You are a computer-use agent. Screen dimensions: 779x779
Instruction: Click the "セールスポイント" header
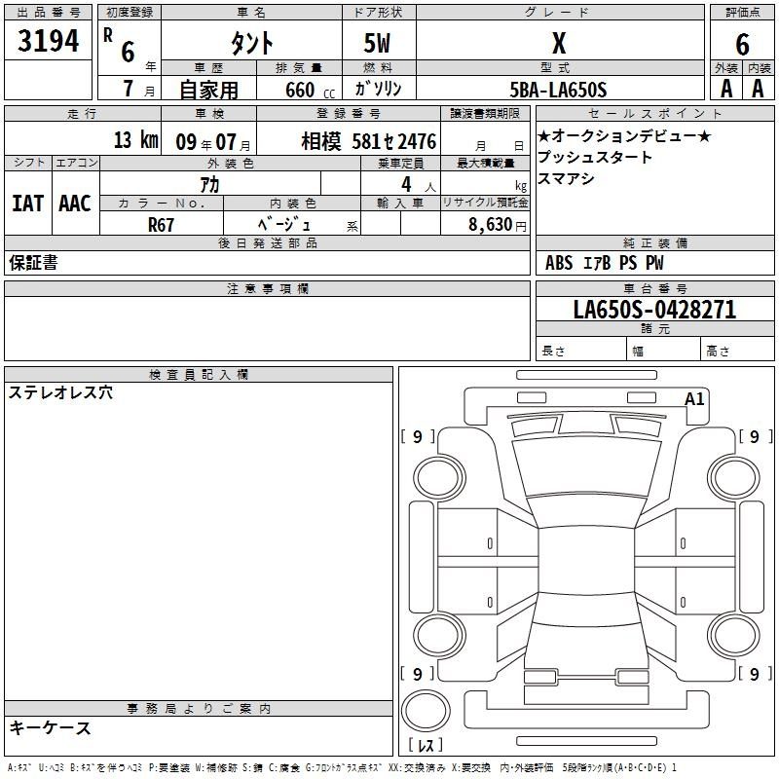[x=654, y=114]
